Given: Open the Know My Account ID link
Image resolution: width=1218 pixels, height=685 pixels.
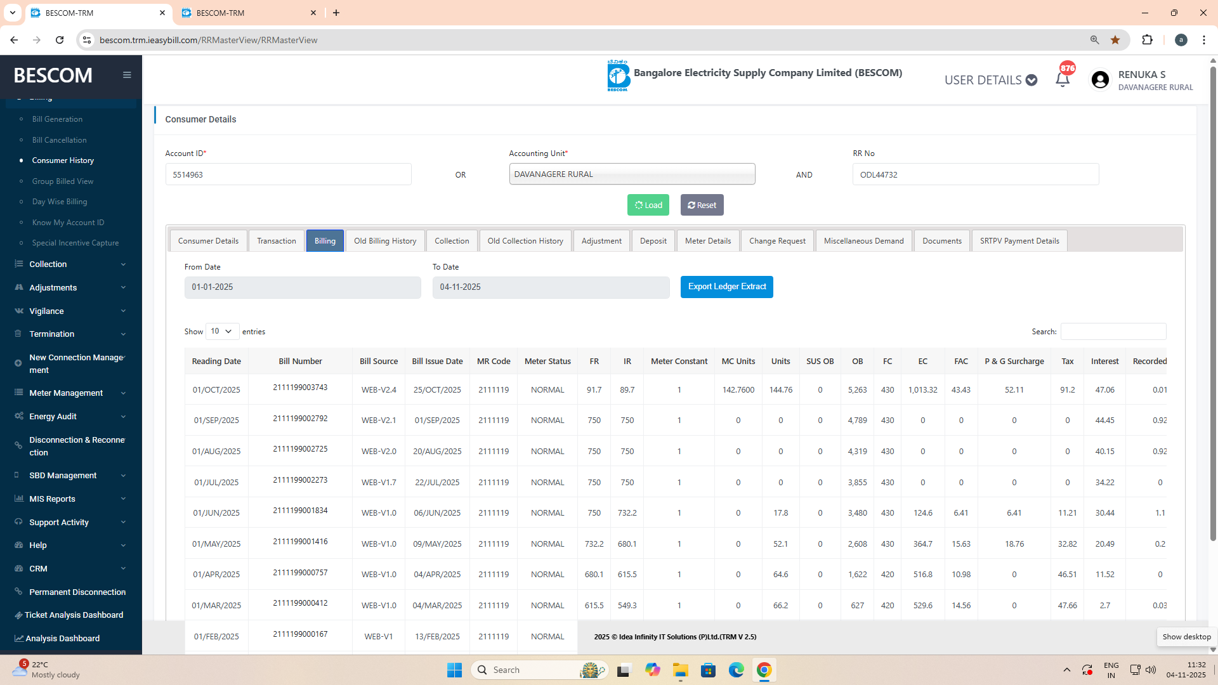Looking at the screenshot, I should coord(68,223).
